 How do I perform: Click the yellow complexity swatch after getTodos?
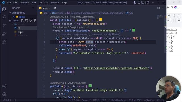101,20
